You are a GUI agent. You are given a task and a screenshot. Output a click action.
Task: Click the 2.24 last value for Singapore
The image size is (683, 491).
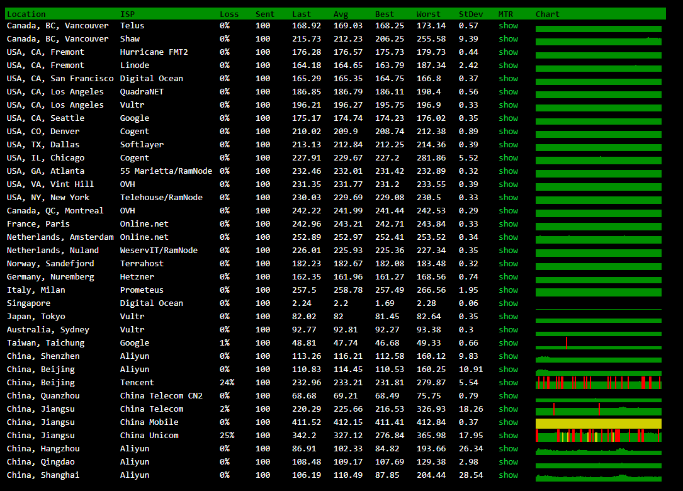point(302,303)
